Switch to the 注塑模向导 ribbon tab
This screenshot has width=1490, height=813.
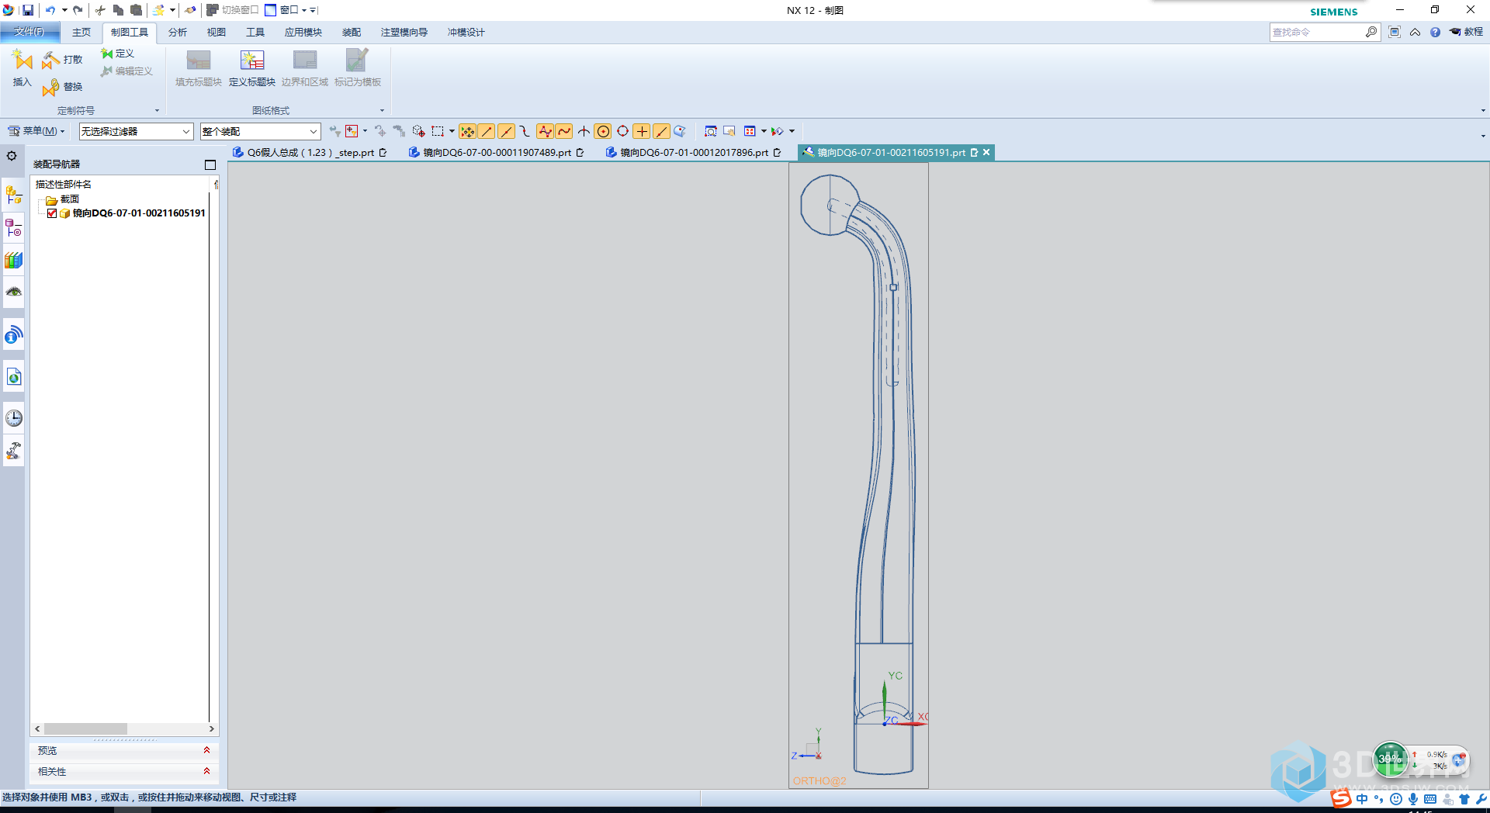pyautogui.click(x=404, y=32)
